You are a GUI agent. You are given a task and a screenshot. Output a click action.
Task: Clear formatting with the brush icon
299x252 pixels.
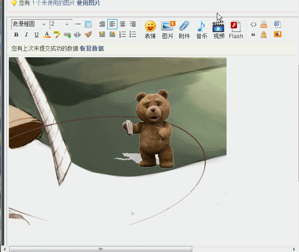88,34
